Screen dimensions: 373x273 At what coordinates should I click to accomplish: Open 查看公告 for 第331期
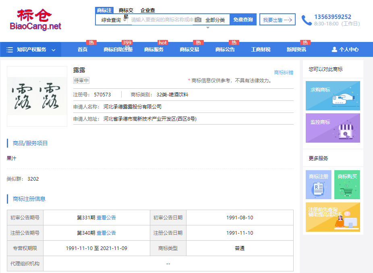tap(106, 217)
